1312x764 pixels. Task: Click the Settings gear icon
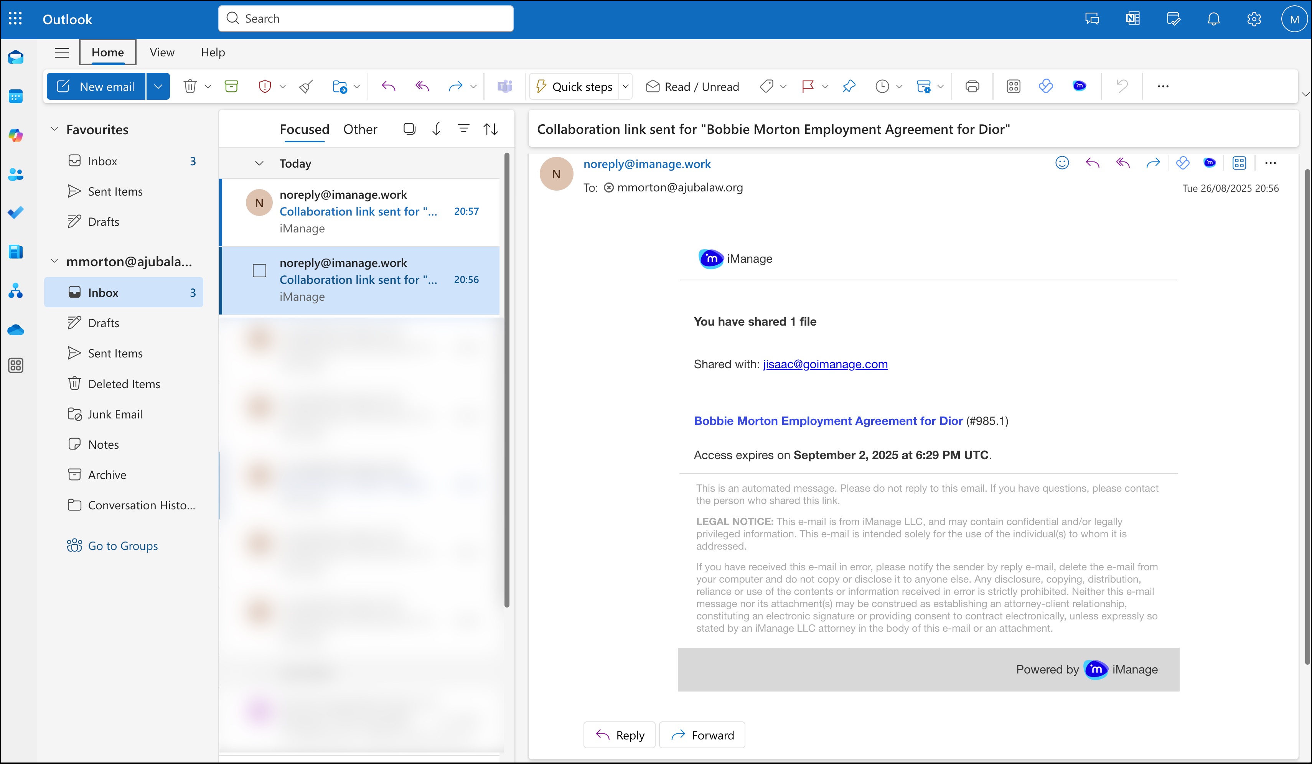point(1254,19)
